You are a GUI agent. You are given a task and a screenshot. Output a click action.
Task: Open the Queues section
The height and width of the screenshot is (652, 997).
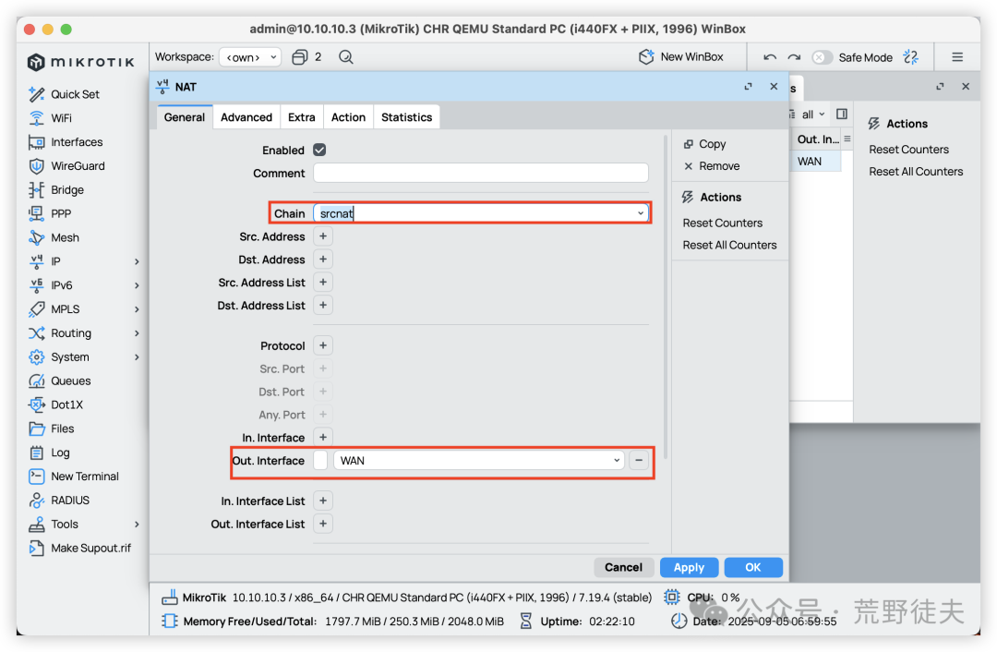[60, 381]
